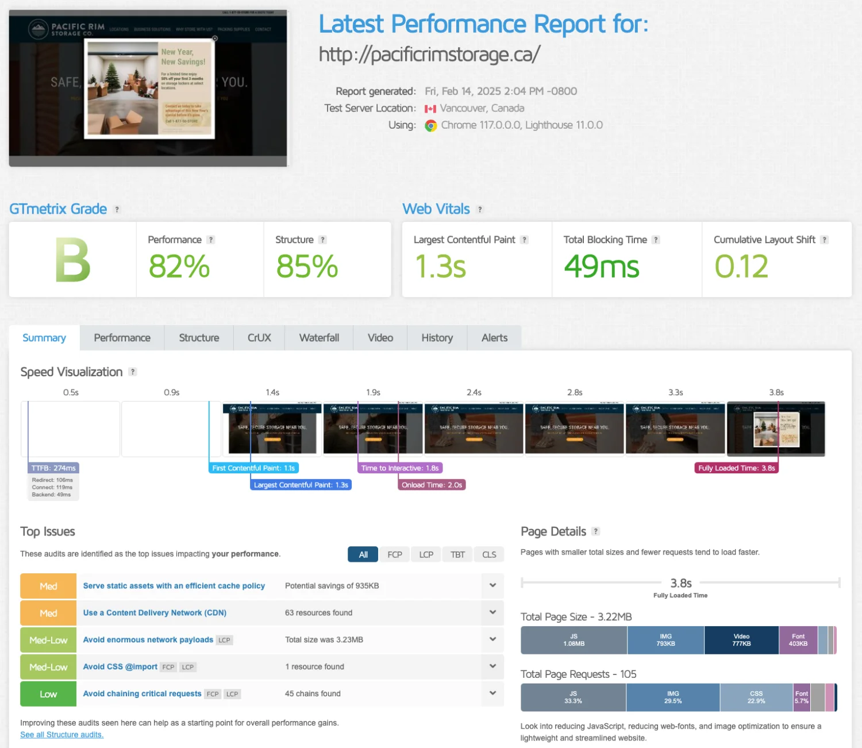Click the Total Blocking Time help icon
The height and width of the screenshot is (748, 862).
pyautogui.click(x=656, y=240)
